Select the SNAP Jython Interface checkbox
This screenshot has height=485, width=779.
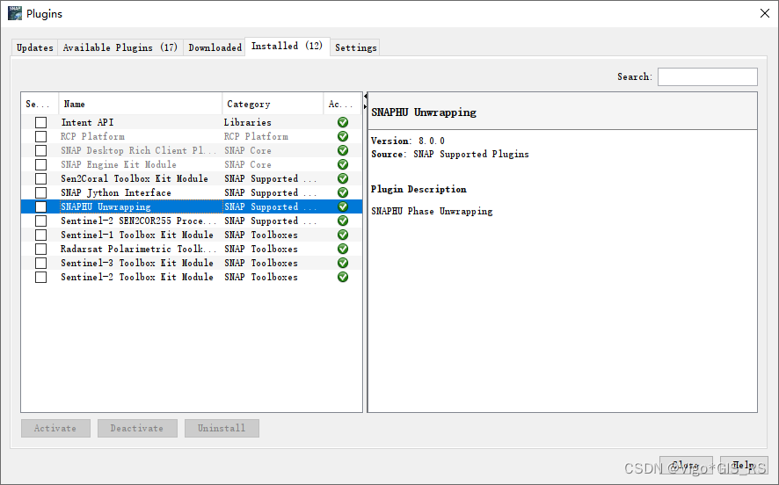pyautogui.click(x=40, y=192)
